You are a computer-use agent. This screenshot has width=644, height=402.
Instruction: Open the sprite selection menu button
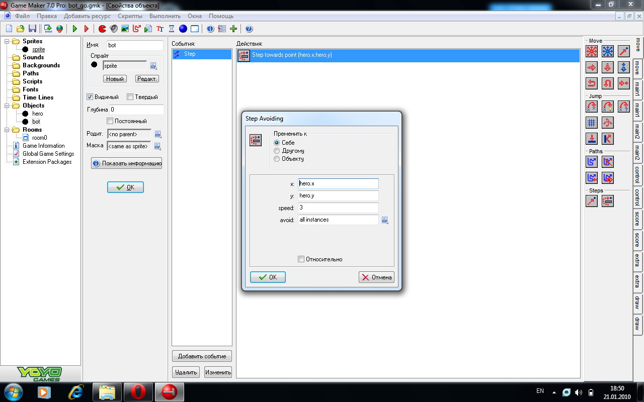coord(154,66)
